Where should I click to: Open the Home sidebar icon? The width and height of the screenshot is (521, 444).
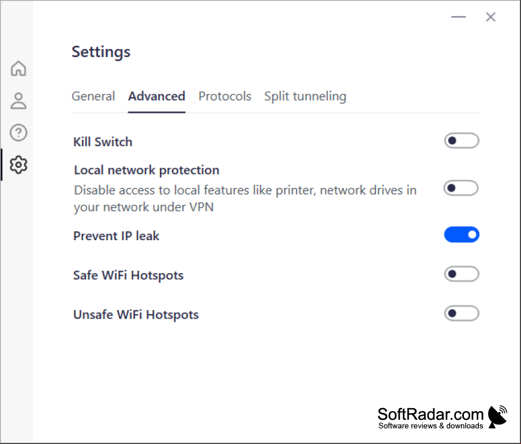(x=18, y=69)
